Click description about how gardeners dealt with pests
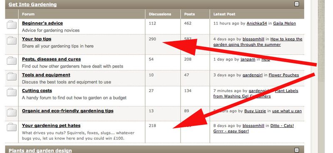 [x=72, y=66]
